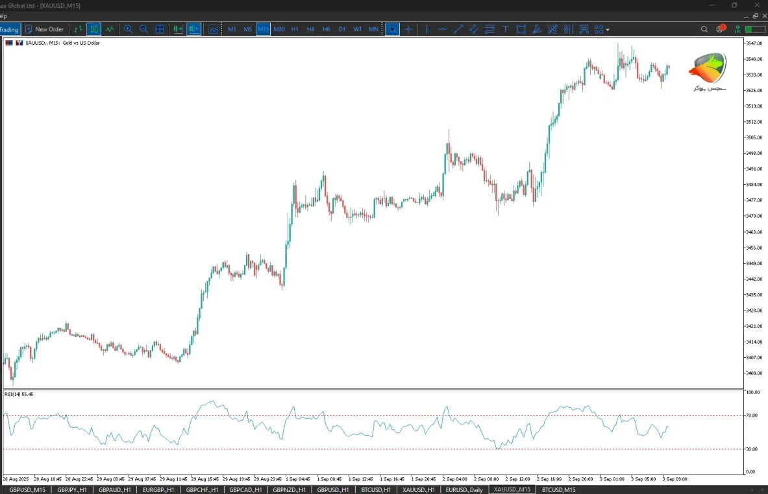Open the Help menu
This screenshot has height=494, width=768.
point(3,16)
